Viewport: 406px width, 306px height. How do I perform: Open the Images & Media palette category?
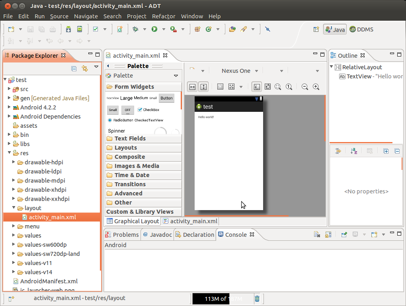point(143,166)
